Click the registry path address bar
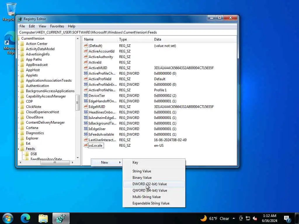The width and height of the screenshot is (299, 224). pos(127,32)
